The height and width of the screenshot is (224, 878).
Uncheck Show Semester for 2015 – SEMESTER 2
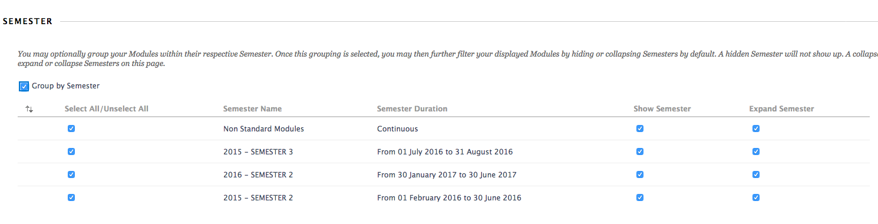pos(640,197)
